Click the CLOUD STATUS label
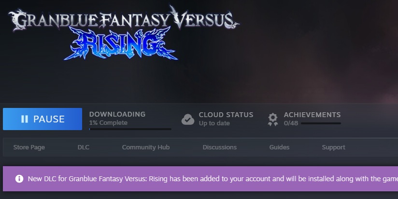The height and width of the screenshot is (199, 398). (226, 115)
